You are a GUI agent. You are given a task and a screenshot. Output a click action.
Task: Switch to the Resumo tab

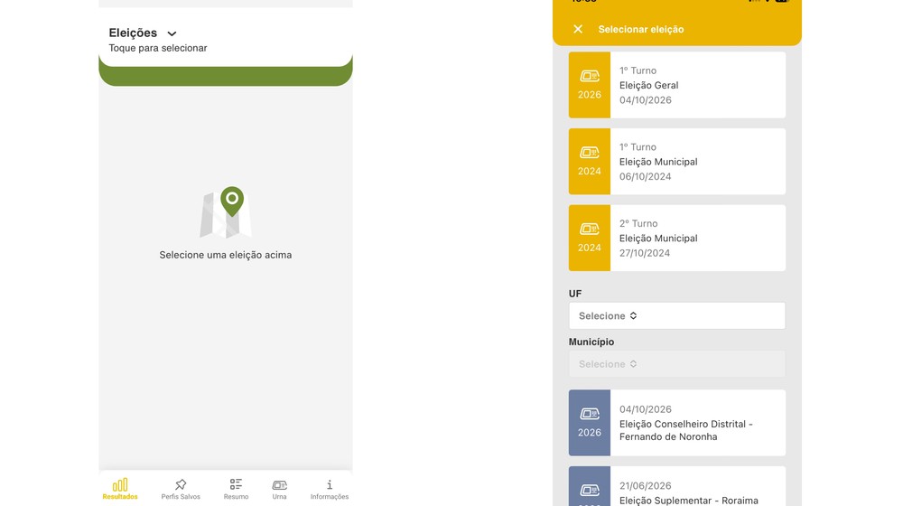(x=236, y=488)
